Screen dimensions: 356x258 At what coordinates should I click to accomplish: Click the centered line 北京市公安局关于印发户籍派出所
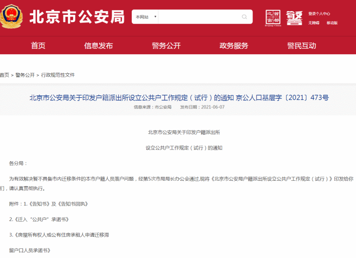click(184, 132)
